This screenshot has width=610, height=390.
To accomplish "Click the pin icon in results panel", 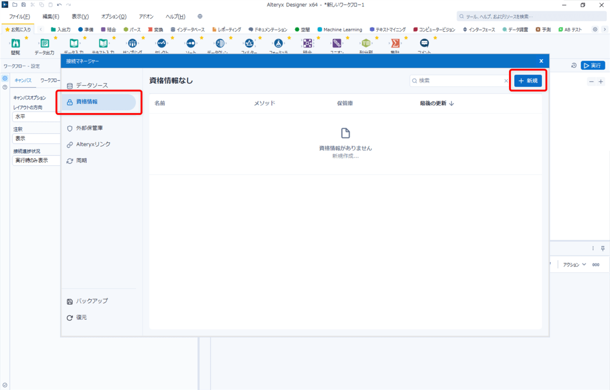I will (603, 248).
